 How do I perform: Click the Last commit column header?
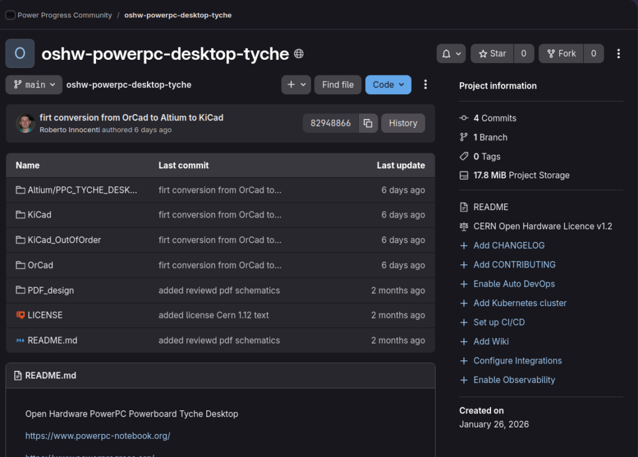click(x=184, y=165)
